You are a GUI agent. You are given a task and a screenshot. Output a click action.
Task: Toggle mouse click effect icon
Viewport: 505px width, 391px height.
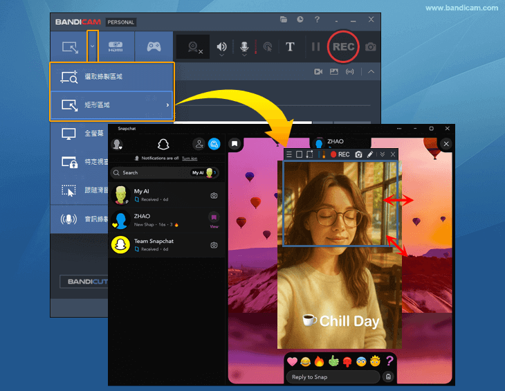click(x=268, y=47)
